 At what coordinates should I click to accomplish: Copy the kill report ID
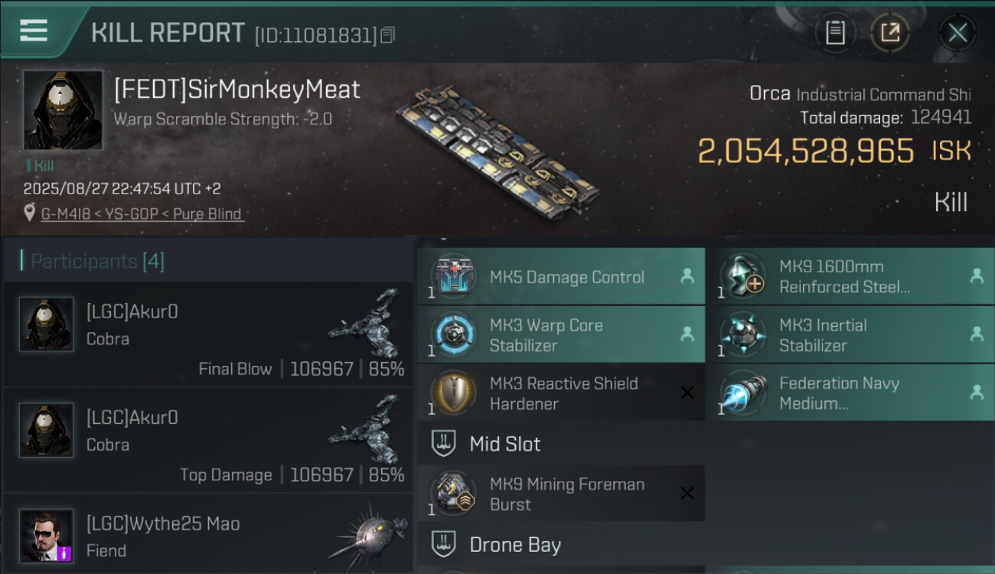tap(388, 35)
